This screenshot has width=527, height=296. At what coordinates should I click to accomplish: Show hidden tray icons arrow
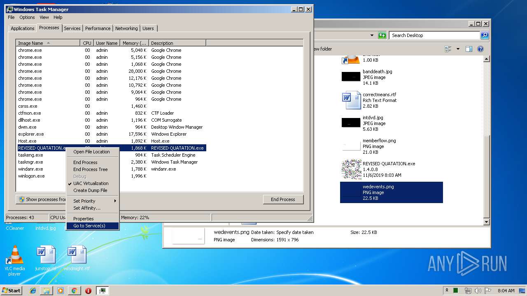(447, 290)
